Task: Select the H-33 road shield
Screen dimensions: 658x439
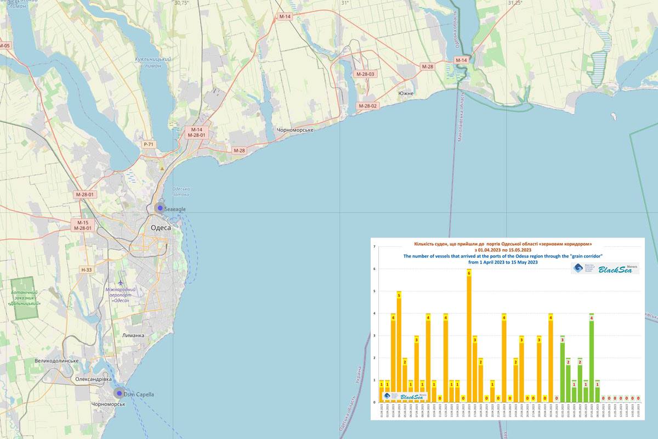Action: (87, 269)
